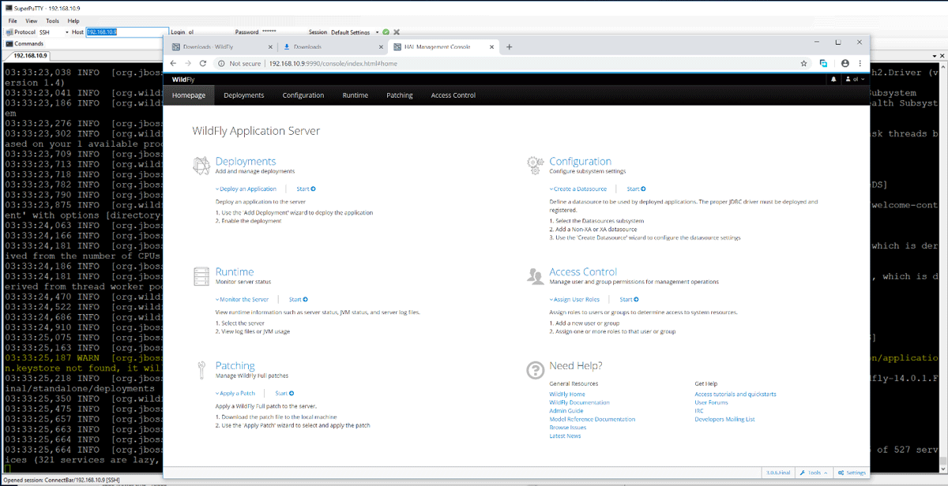Click the SuperPuTTY green connect icon
This screenshot has width=948, height=486.
click(x=386, y=32)
